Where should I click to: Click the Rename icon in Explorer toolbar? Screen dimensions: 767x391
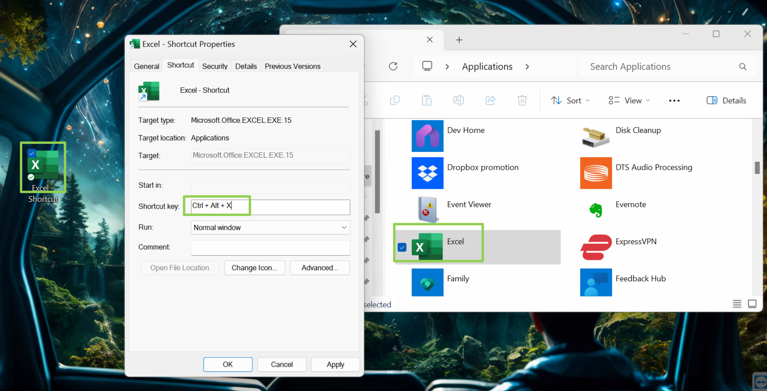click(x=458, y=101)
